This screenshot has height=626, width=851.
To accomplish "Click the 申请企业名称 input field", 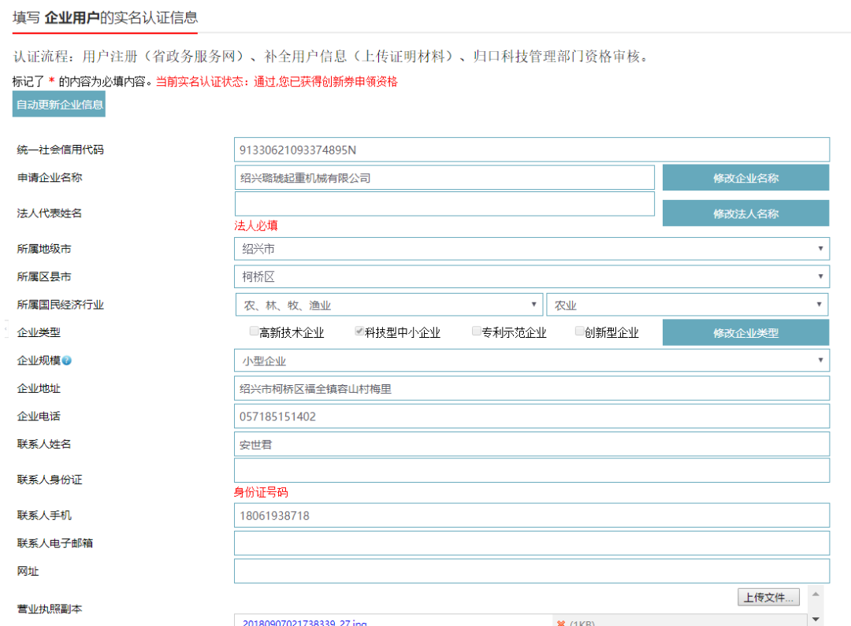I will [x=444, y=178].
